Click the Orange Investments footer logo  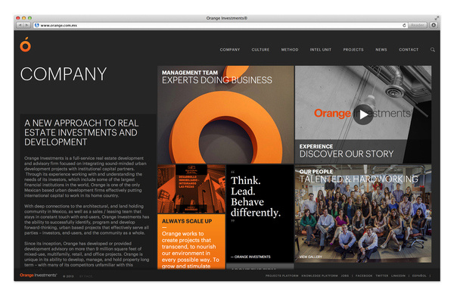(x=39, y=275)
